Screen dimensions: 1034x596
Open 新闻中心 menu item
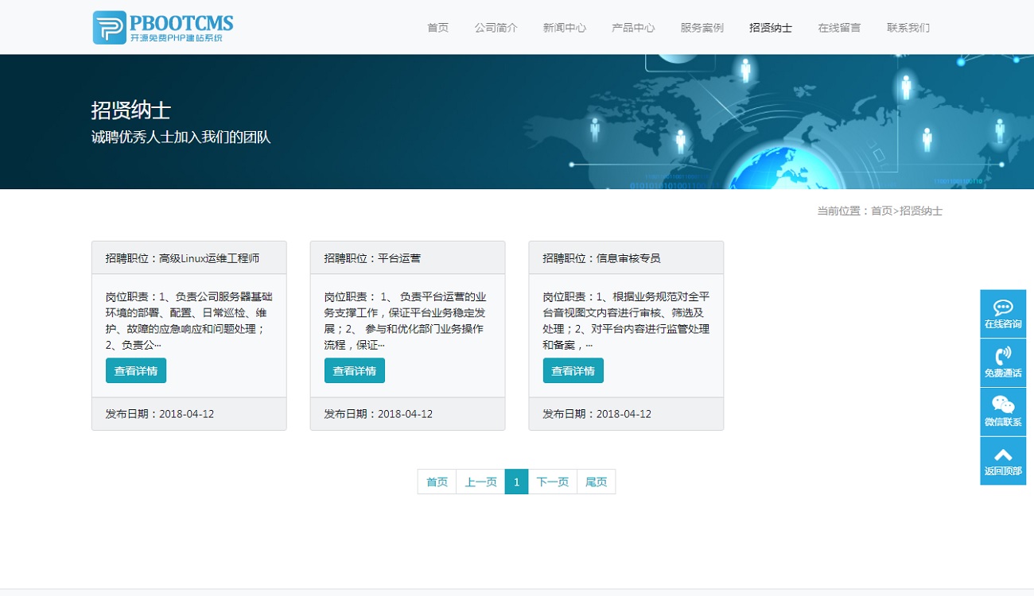565,28
